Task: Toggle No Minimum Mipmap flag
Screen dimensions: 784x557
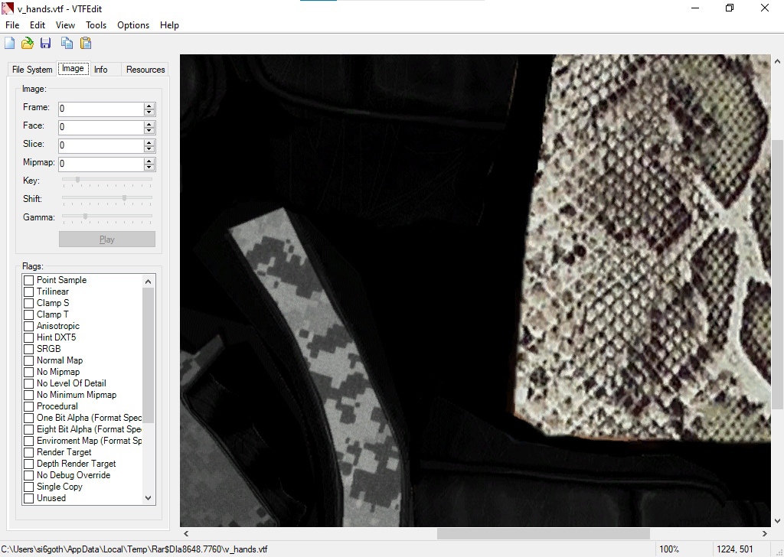Action: (x=29, y=395)
